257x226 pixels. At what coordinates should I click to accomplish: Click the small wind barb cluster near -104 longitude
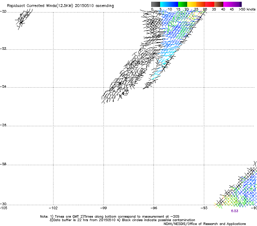coord(24,19)
